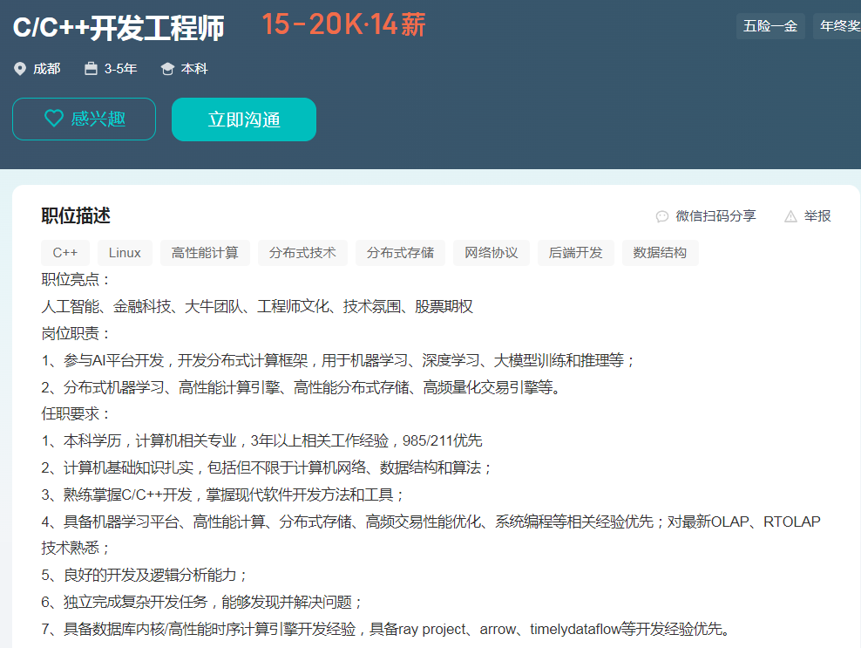Select the 后端开发 tag
The height and width of the screenshot is (648, 861).
tap(576, 253)
